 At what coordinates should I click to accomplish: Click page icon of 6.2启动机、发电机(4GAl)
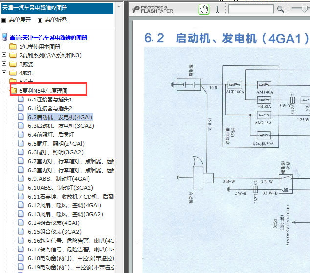point(21,117)
